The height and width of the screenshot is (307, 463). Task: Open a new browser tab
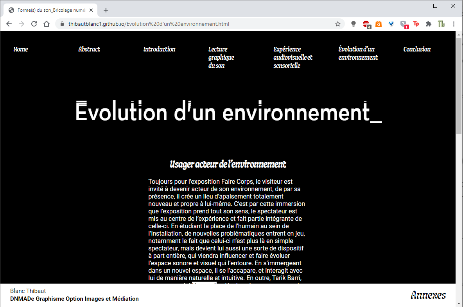click(106, 10)
